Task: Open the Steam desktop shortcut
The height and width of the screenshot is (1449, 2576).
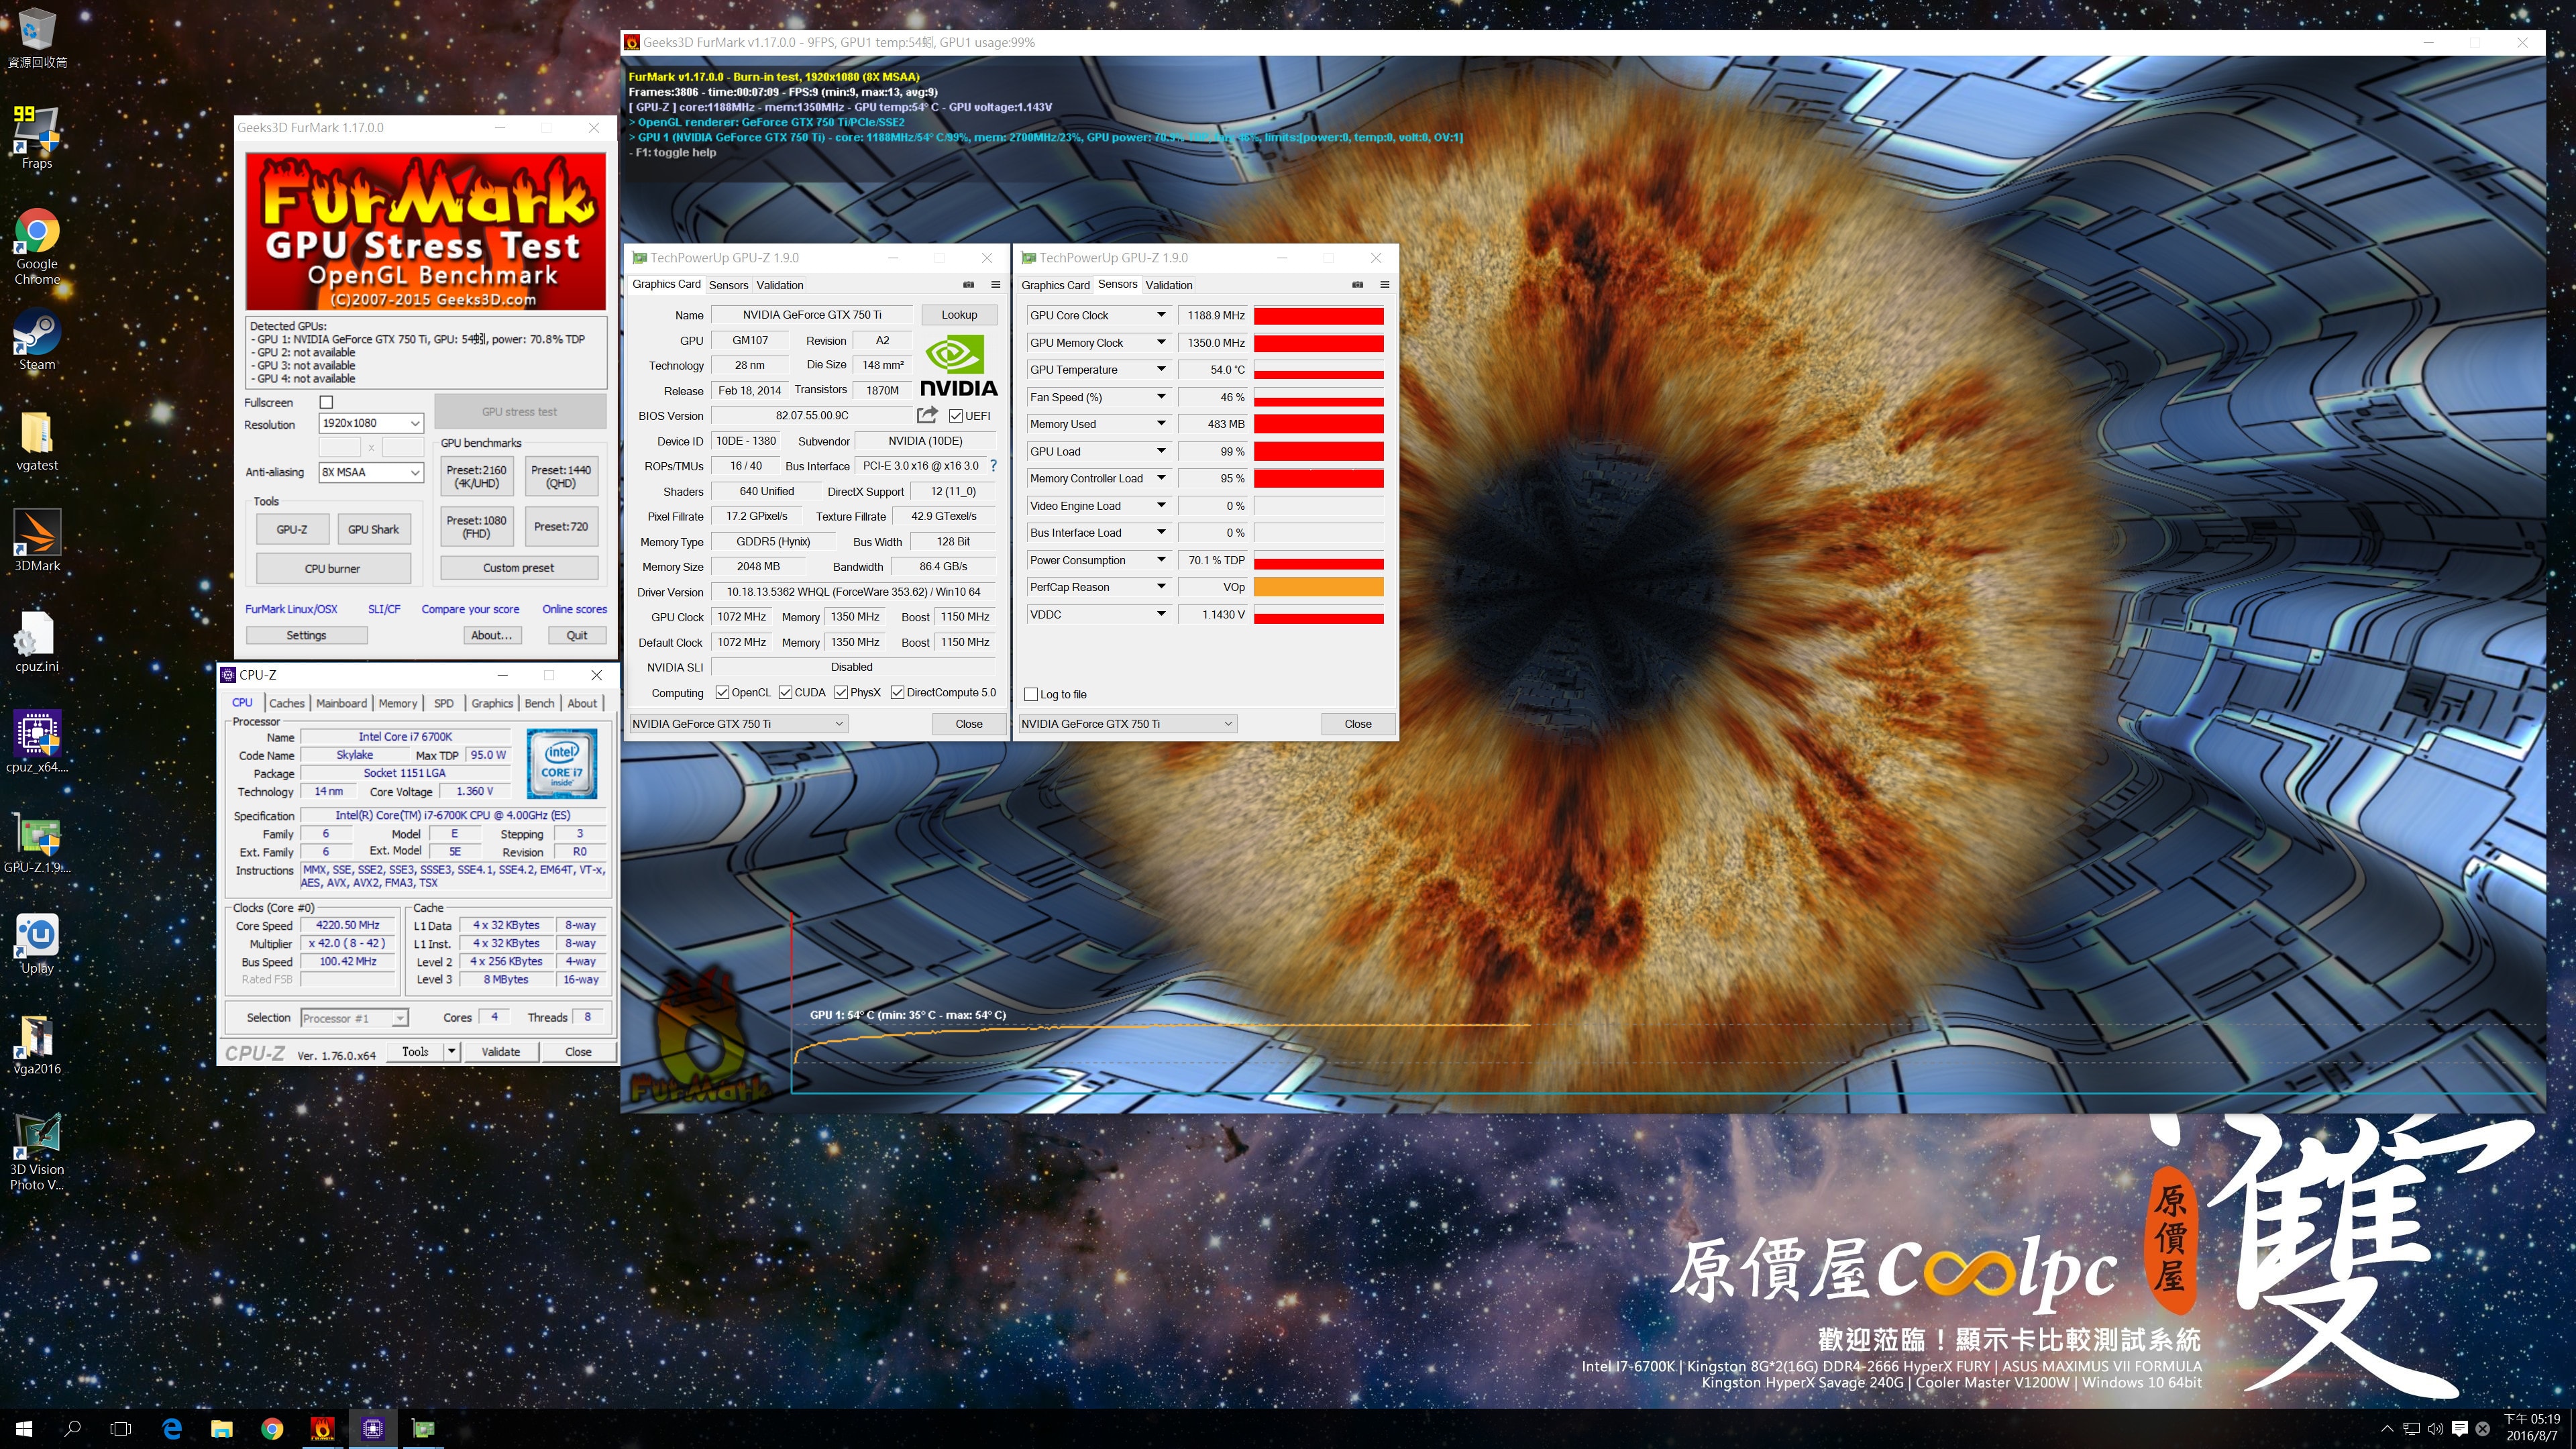Action: point(37,340)
